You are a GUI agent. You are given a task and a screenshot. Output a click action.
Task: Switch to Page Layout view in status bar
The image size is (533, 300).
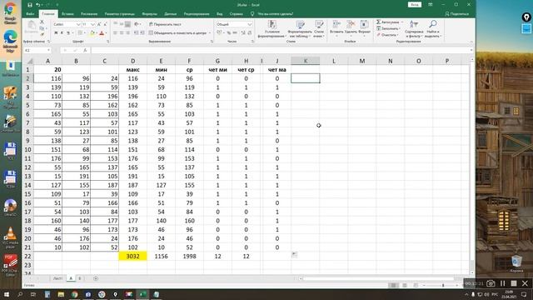click(405, 285)
